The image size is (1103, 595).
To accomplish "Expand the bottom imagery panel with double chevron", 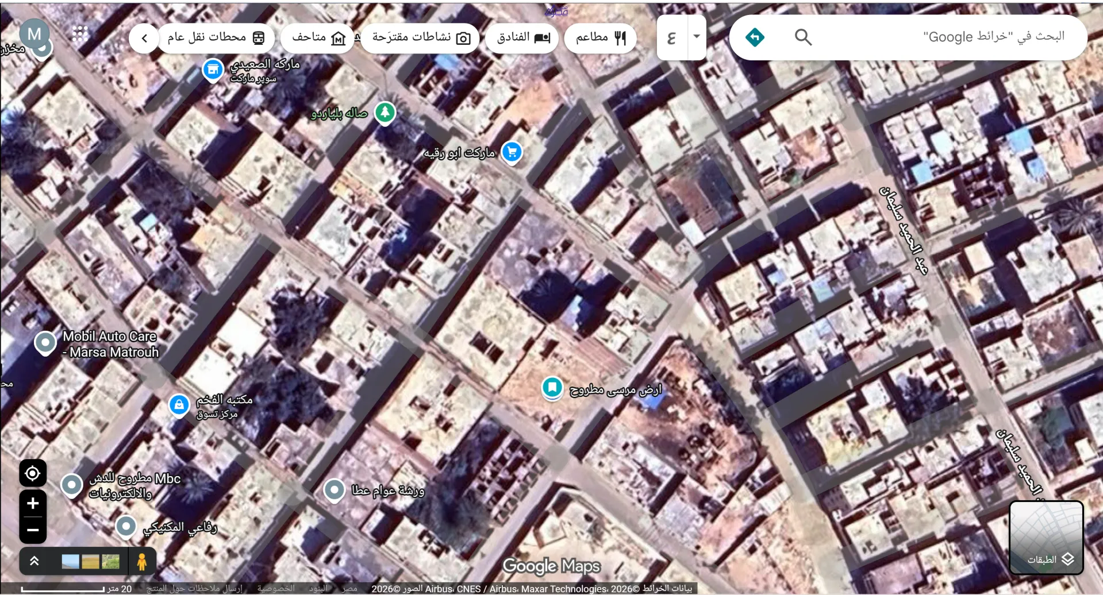I will 34,561.
